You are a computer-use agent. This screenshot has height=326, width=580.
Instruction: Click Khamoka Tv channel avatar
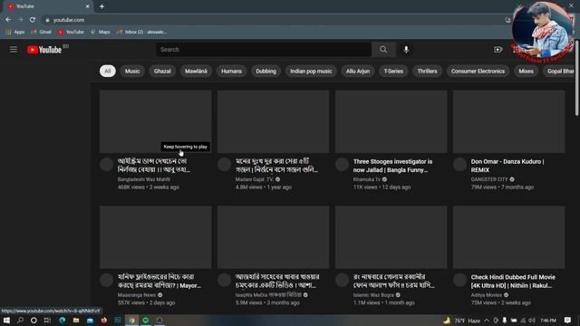pos(342,165)
